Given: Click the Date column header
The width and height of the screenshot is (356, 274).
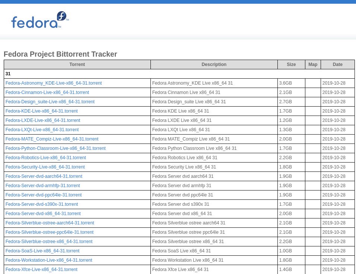Looking at the screenshot, I should [338, 64].
